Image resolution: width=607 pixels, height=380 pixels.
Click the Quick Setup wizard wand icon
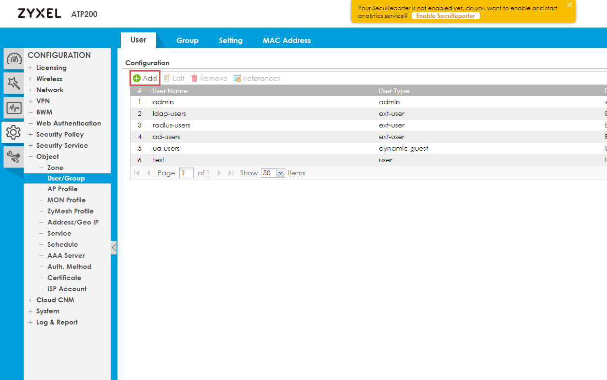click(14, 83)
